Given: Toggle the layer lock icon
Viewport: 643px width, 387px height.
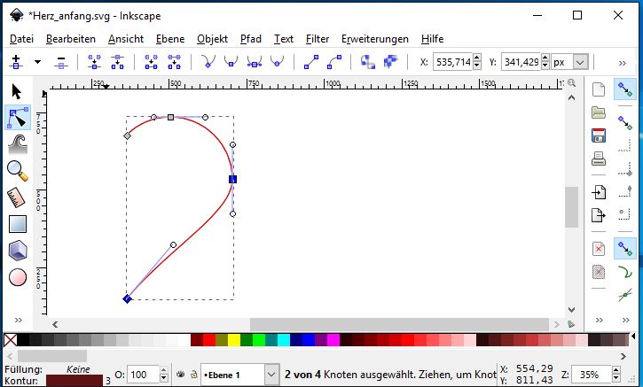Looking at the screenshot, I should point(192,375).
